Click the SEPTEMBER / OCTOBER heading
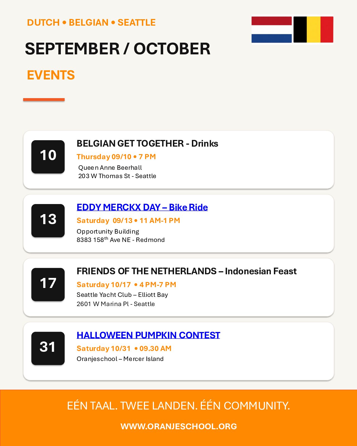This screenshot has height=446, width=357. tap(118, 49)
